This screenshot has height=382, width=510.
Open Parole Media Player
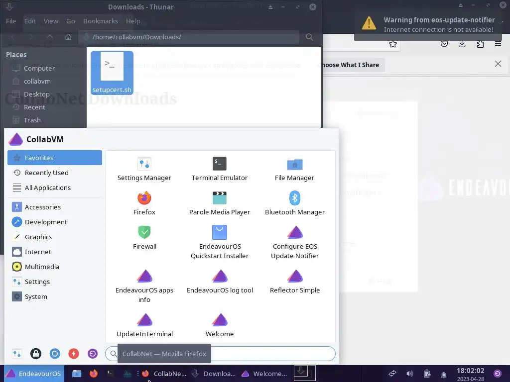(x=220, y=203)
